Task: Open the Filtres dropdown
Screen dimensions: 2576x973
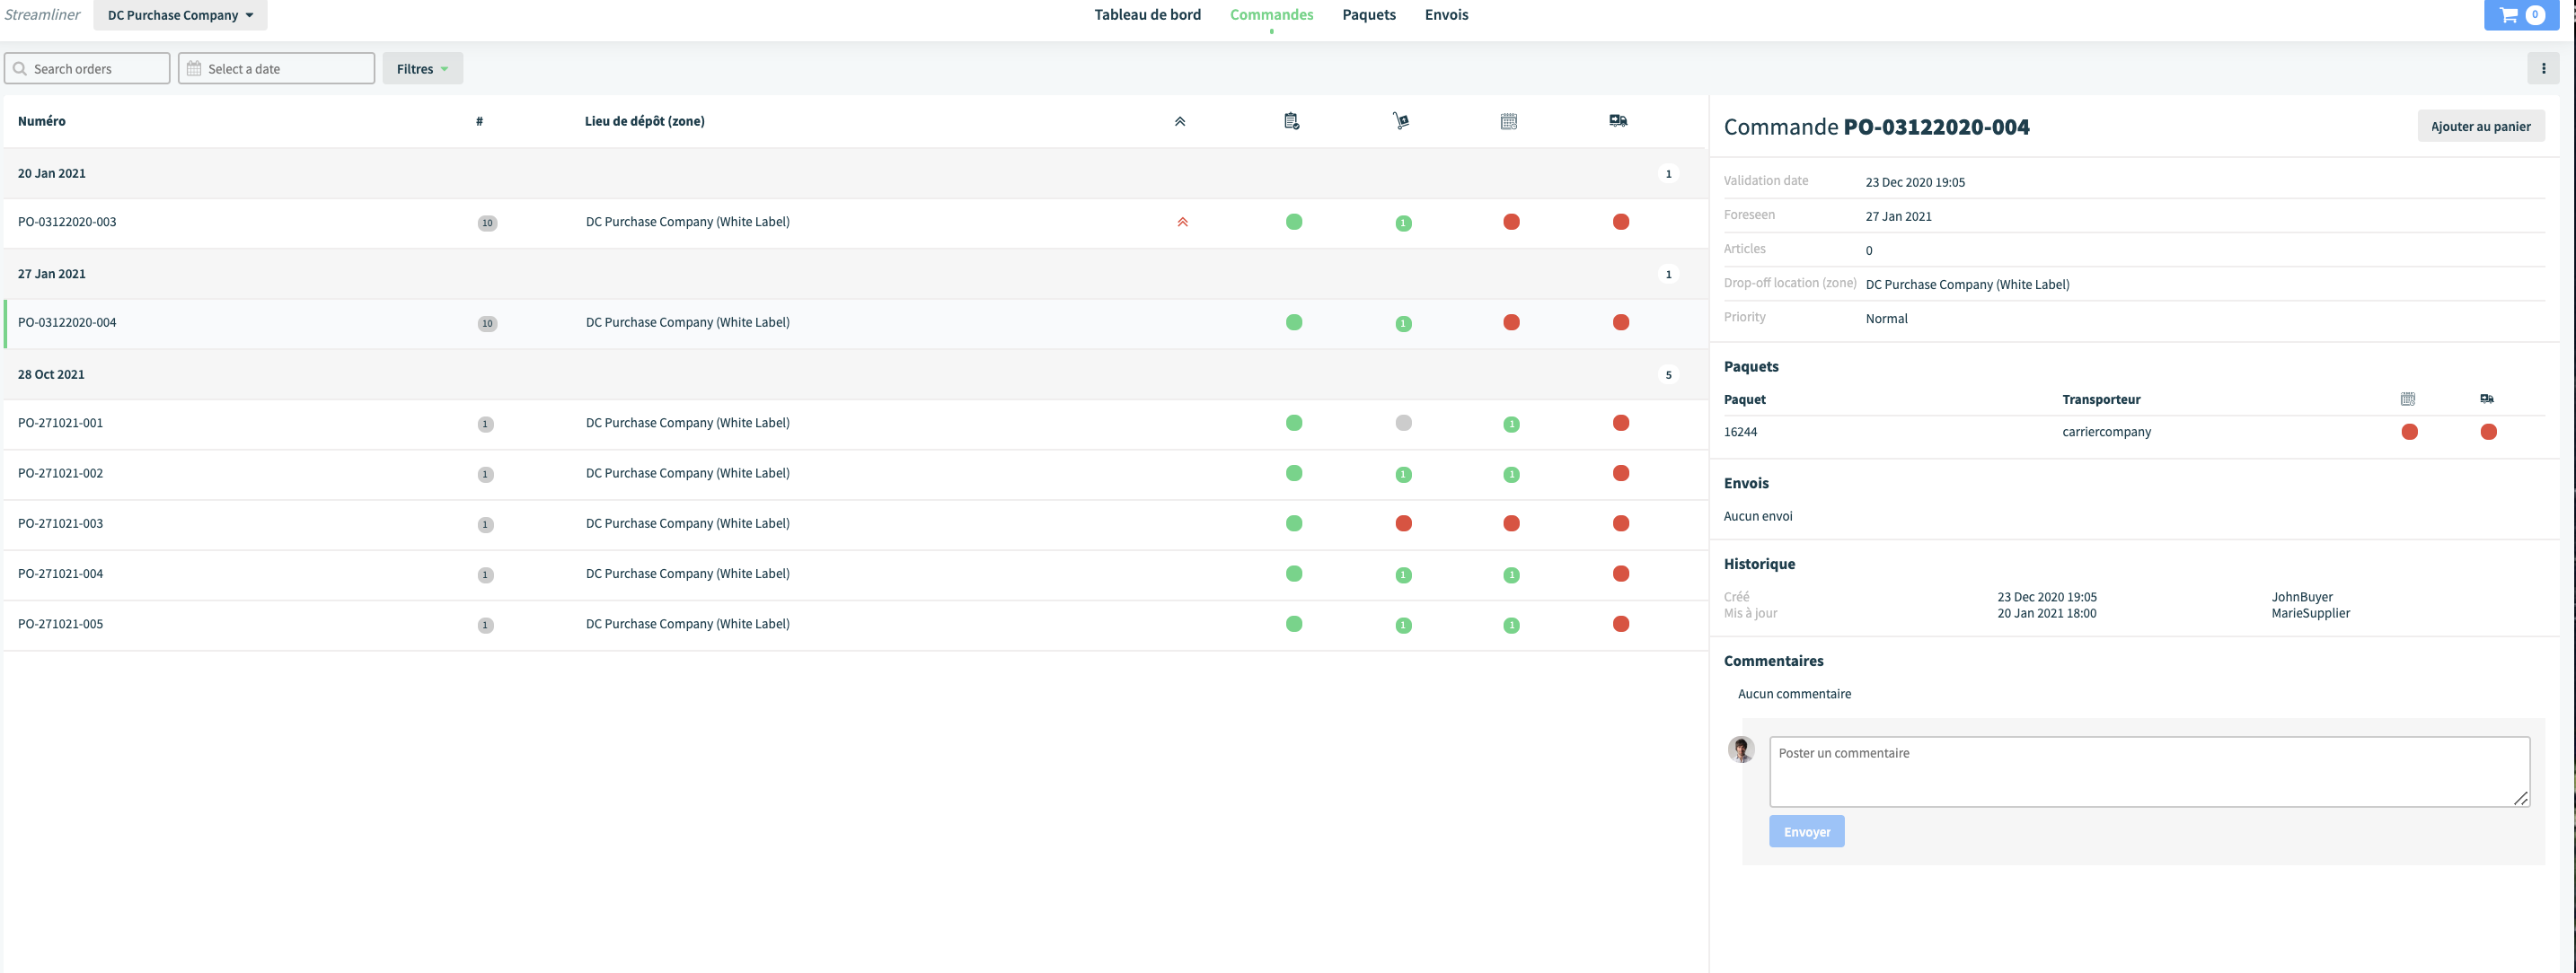Action: click(422, 68)
